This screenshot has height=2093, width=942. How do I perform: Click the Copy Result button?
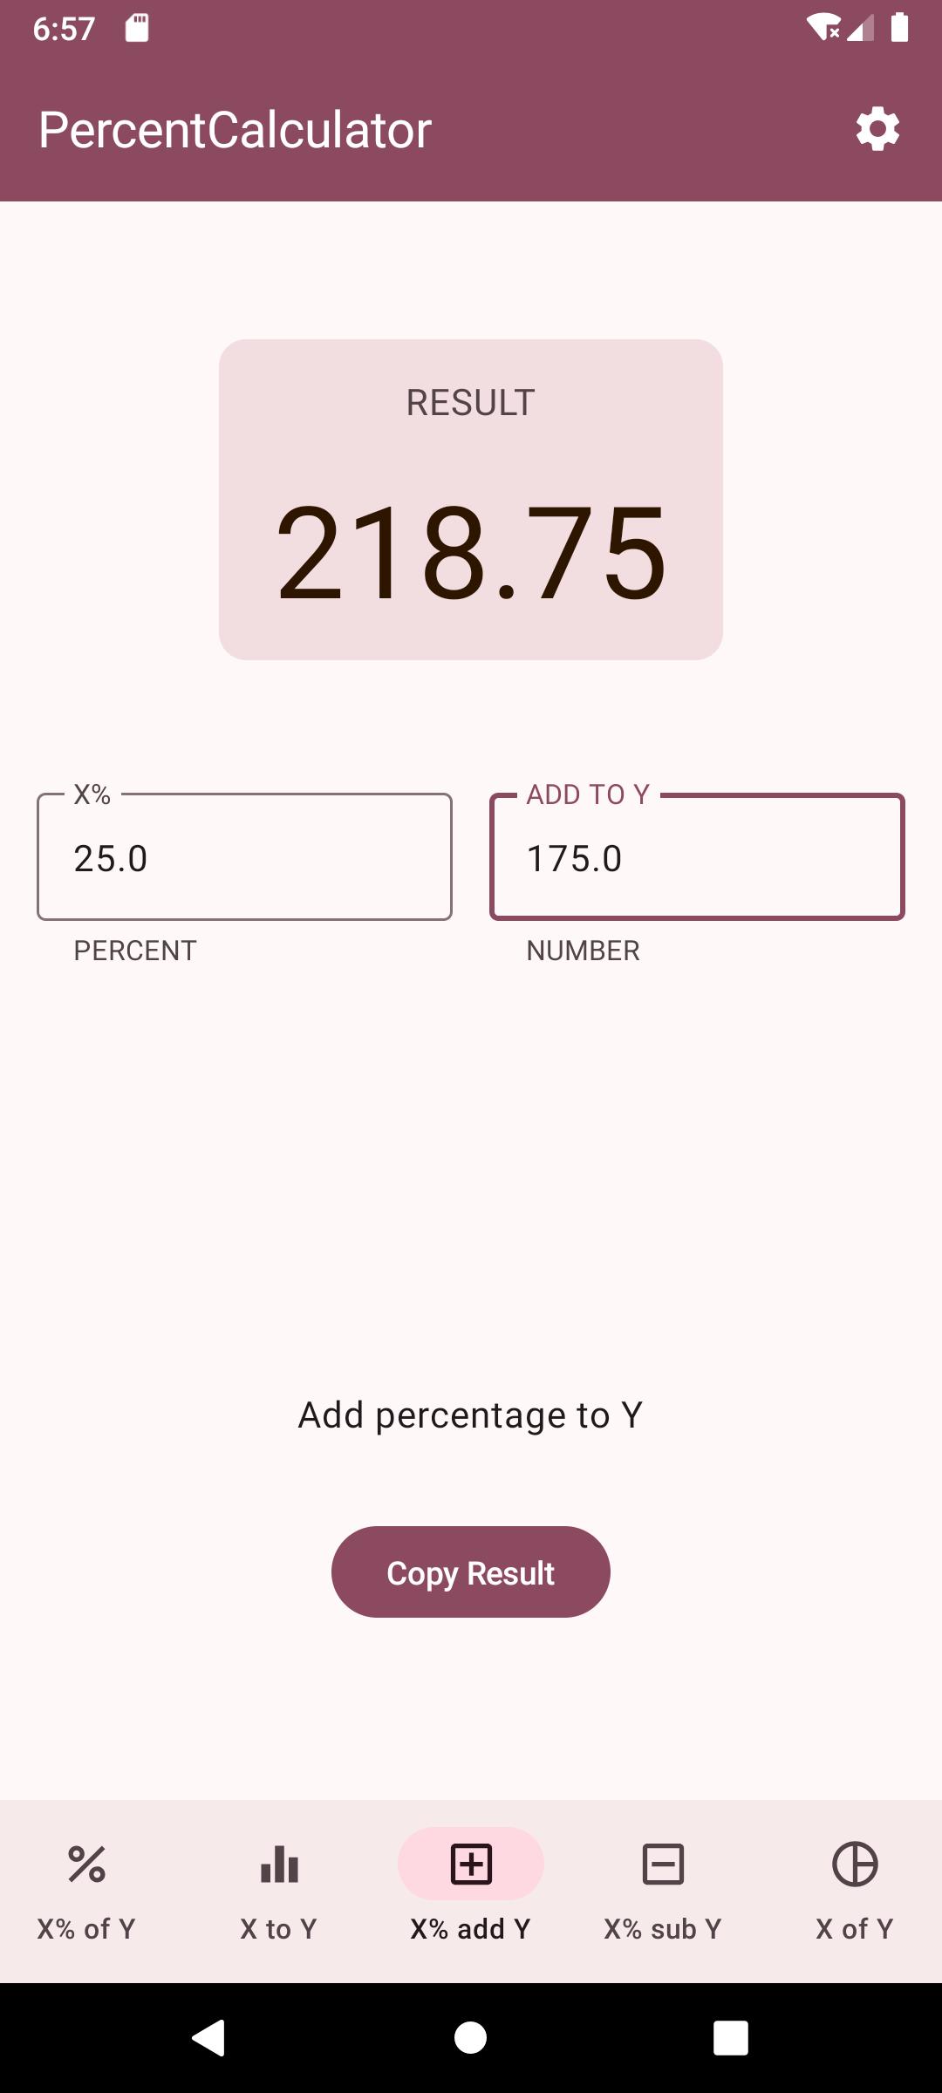(471, 1571)
